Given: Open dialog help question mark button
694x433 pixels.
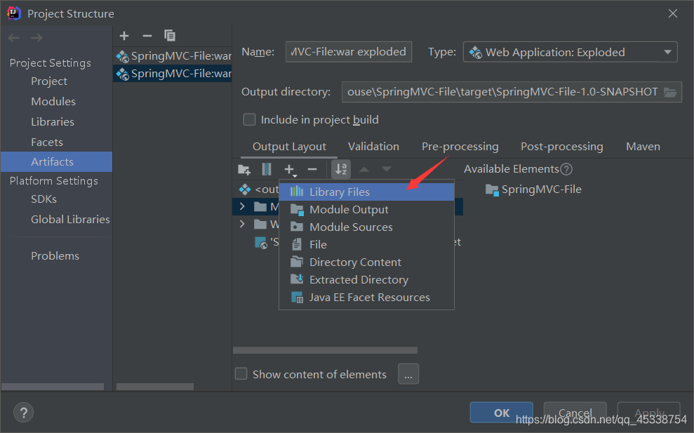Looking at the screenshot, I should [23, 413].
